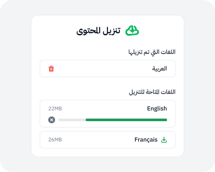The width and height of the screenshot is (215, 172).
Task: Click the blank white card area below Français
Action: pyautogui.click(x=107, y=153)
